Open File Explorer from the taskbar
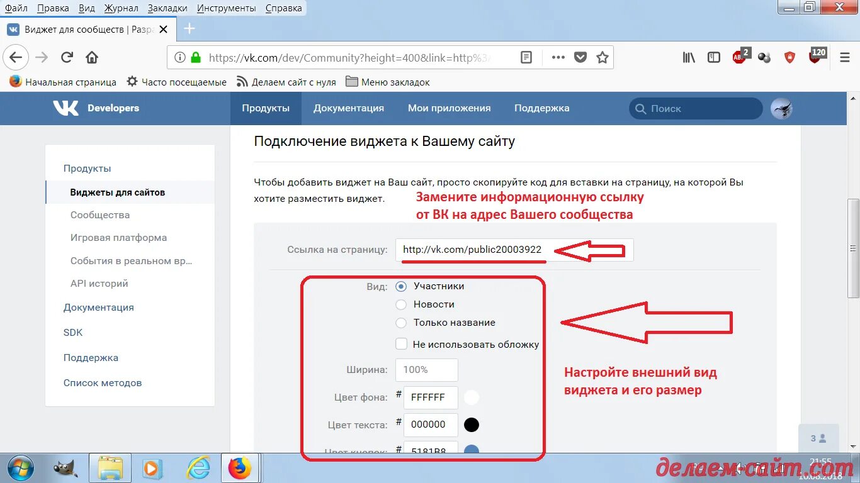 coord(110,468)
